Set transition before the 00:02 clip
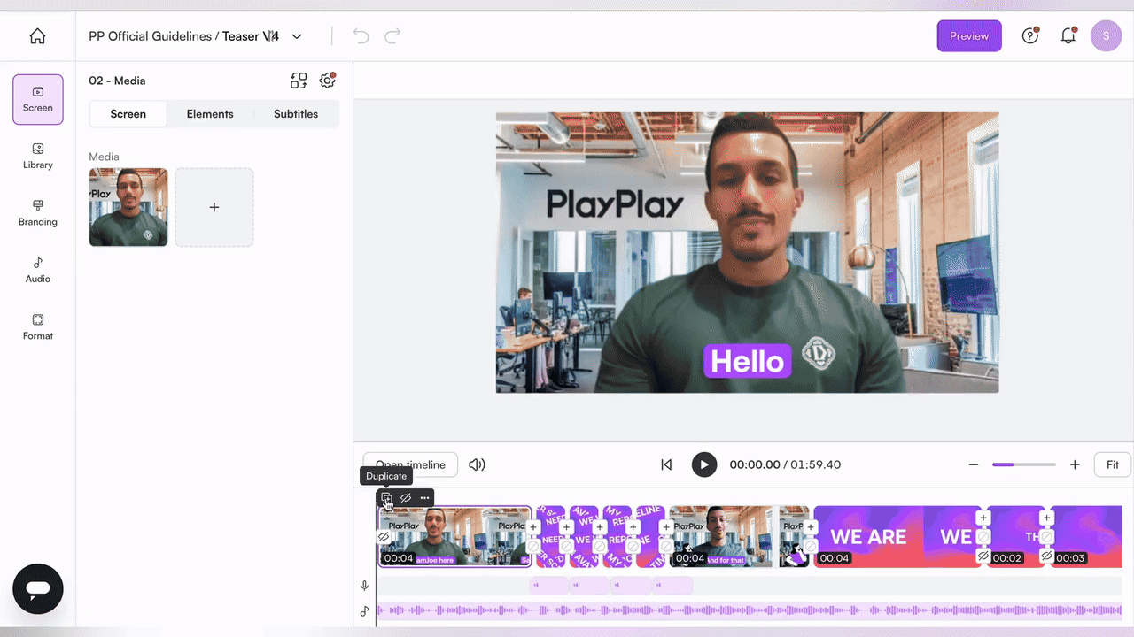Image resolution: width=1134 pixels, height=637 pixels. (983, 537)
